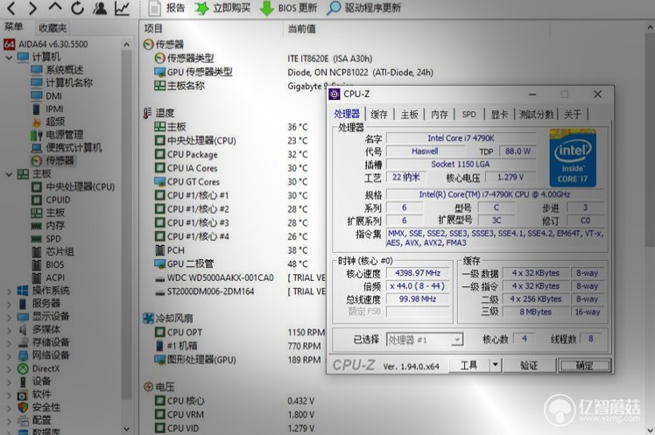Select 中央处理器(CPU) in the left tree
Screen dimensions: 655x435
tap(73, 186)
